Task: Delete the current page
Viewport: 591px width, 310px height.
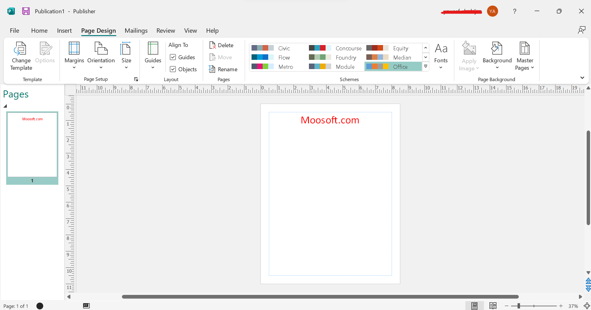Action: [x=221, y=45]
